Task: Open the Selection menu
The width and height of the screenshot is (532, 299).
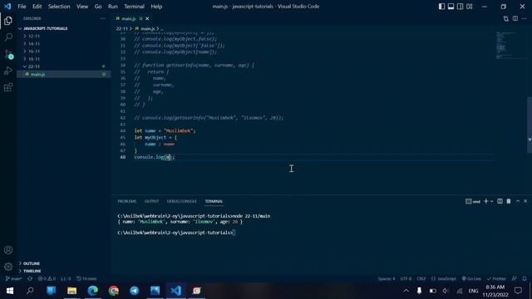Action: [59, 7]
